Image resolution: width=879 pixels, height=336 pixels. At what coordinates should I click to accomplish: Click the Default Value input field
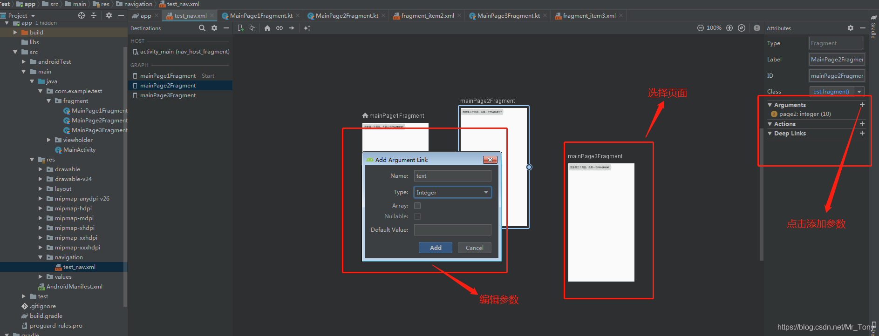pos(452,230)
